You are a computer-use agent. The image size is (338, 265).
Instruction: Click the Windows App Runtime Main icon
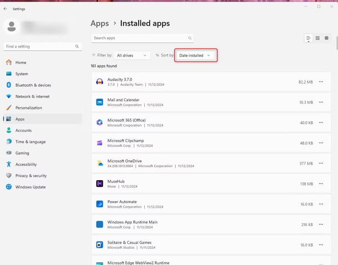point(100,224)
